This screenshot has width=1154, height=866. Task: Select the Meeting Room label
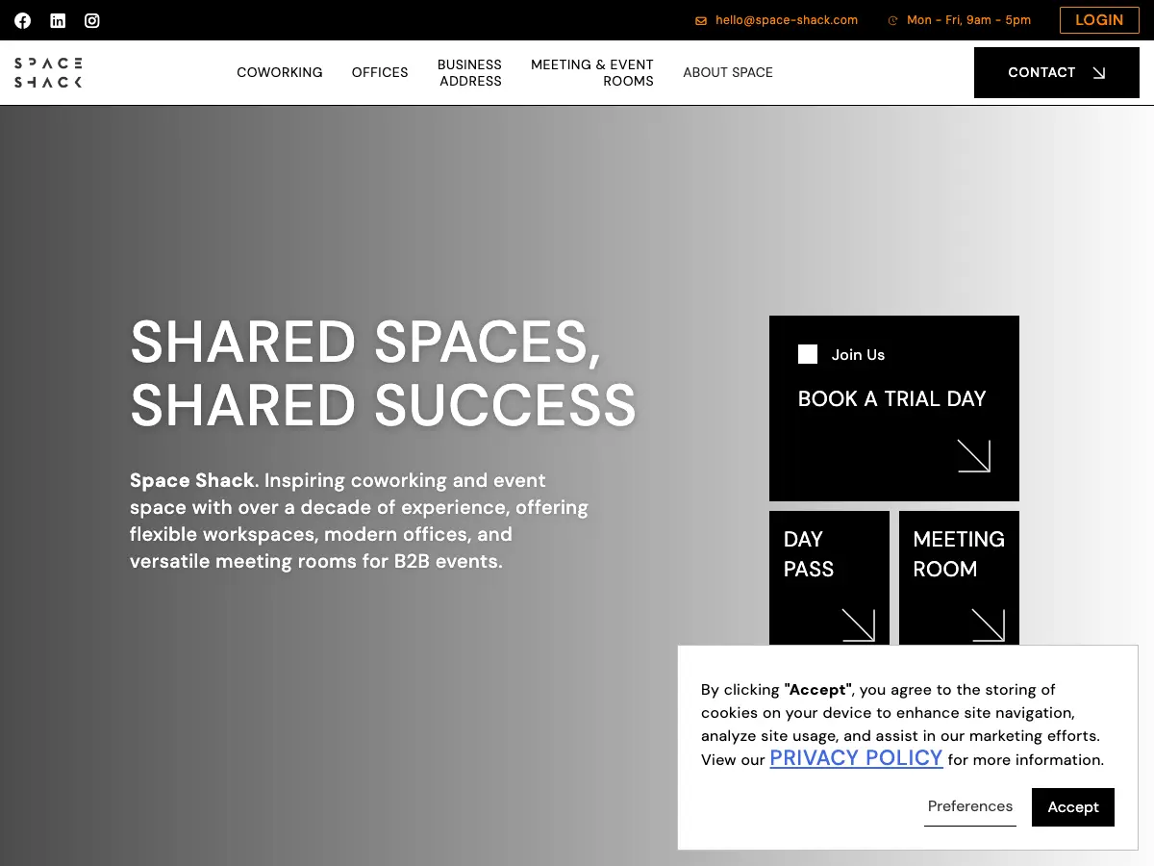959,553
